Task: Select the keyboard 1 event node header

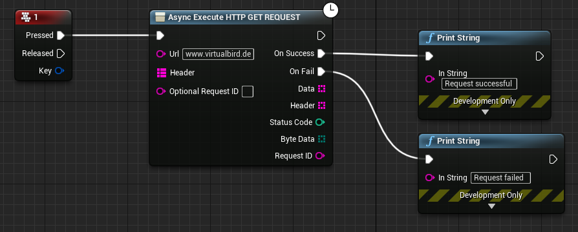Action: [x=43, y=17]
